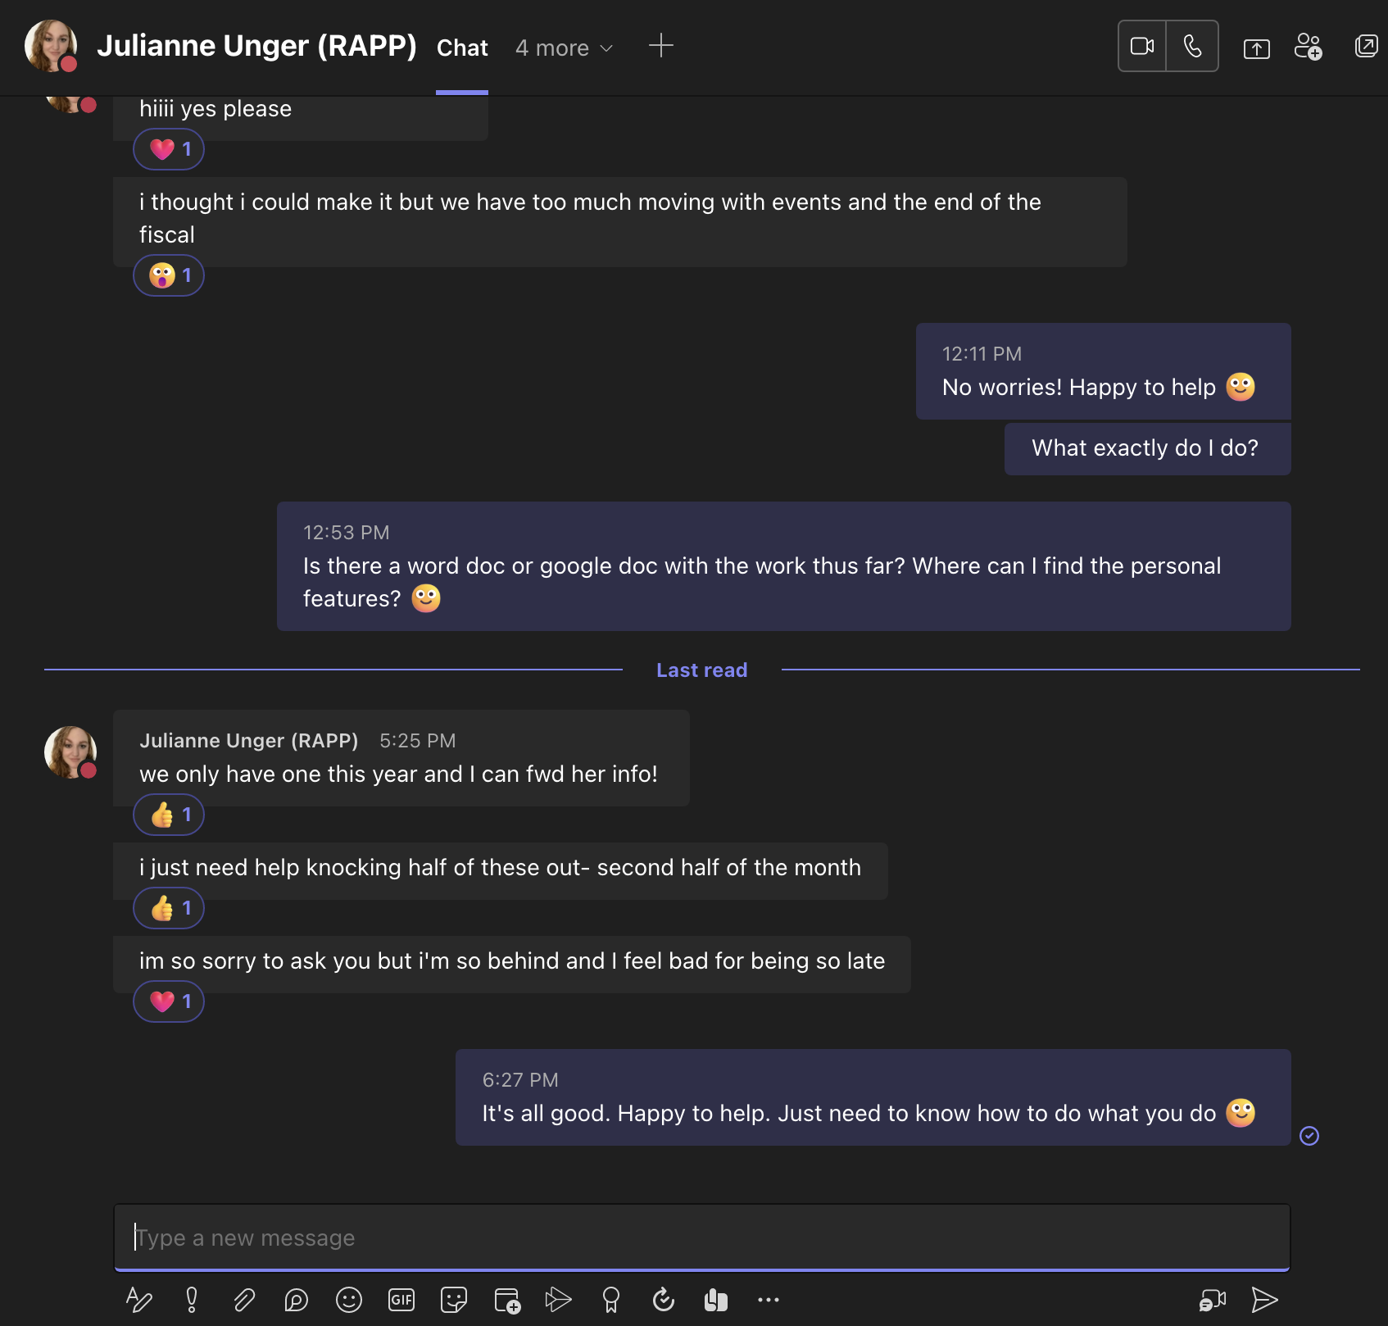The width and height of the screenshot is (1388, 1326).
Task: Open text formatting options
Action: (x=140, y=1300)
